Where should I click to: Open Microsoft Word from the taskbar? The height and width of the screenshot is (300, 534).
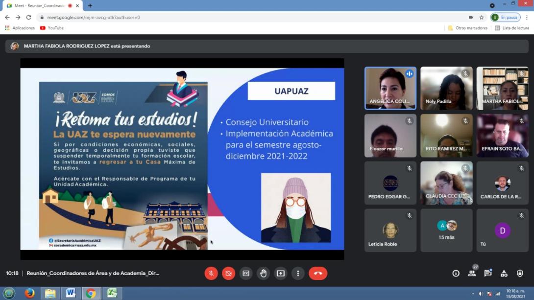pyautogui.click(x=71, y=293)
